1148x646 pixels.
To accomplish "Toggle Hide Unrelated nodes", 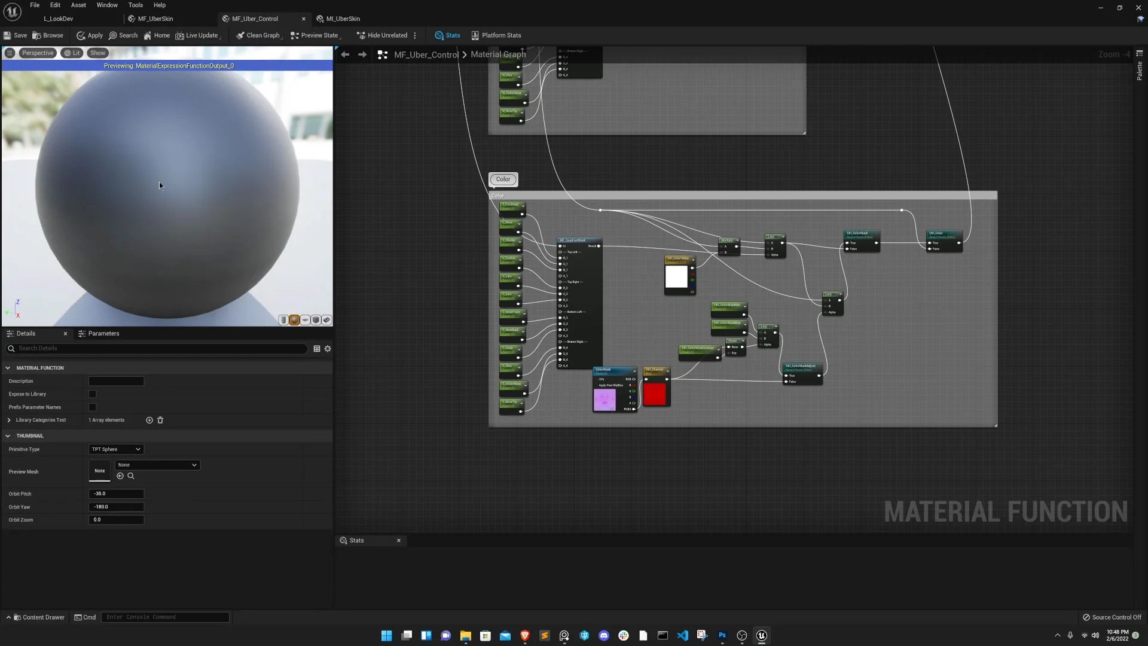I will coord(383,35).
